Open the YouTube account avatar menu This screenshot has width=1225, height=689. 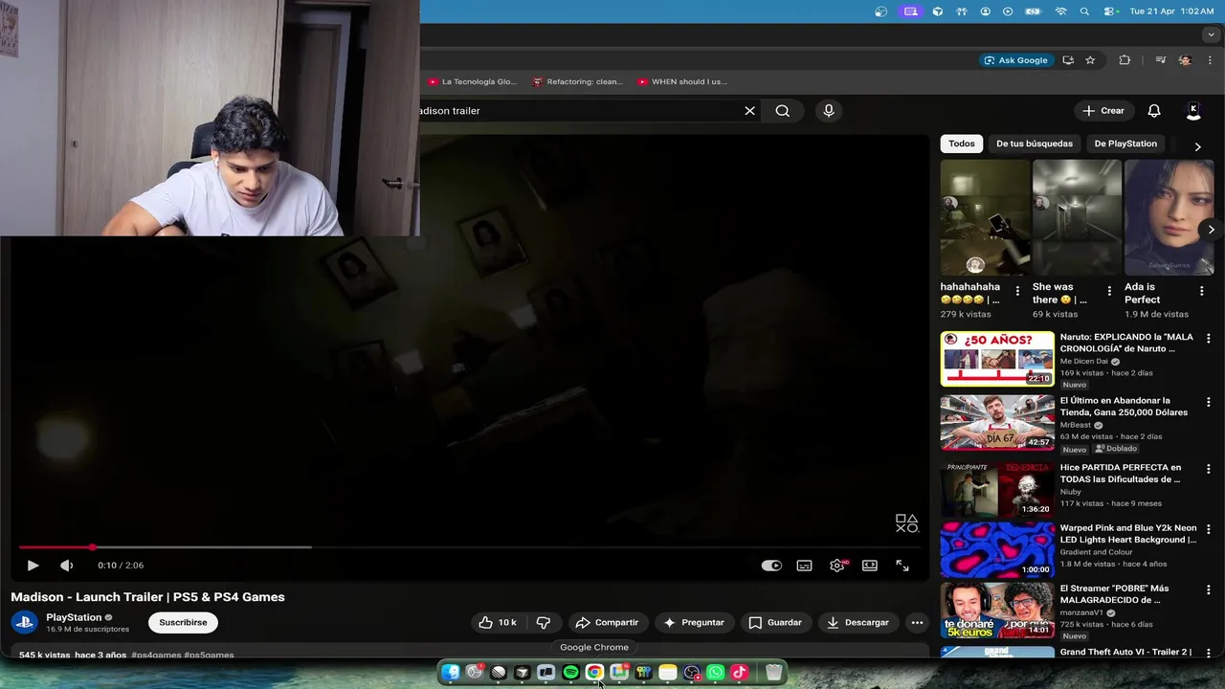point(1193,111)
